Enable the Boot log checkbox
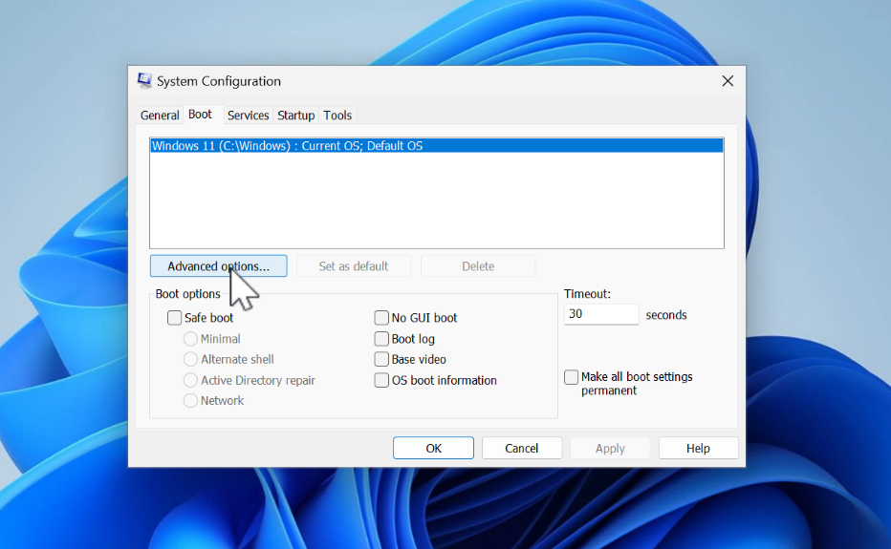Viewport: 891px width, 549px height. [x=381, y=339]
